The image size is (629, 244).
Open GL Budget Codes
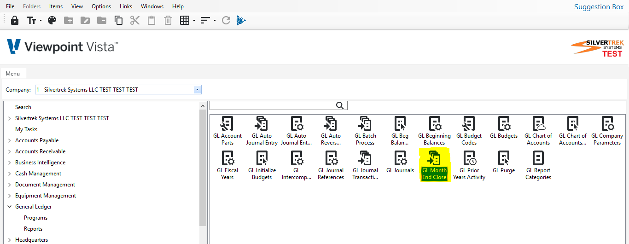[x=469, y=131]
